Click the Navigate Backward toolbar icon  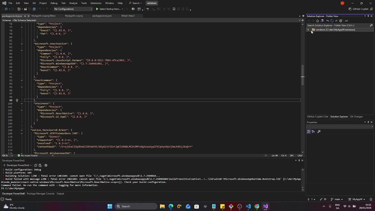coord(6,9)
